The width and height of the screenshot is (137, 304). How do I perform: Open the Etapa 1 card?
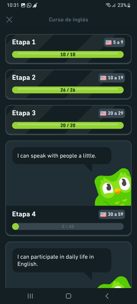pyautogui.click(x=68, y=49)
